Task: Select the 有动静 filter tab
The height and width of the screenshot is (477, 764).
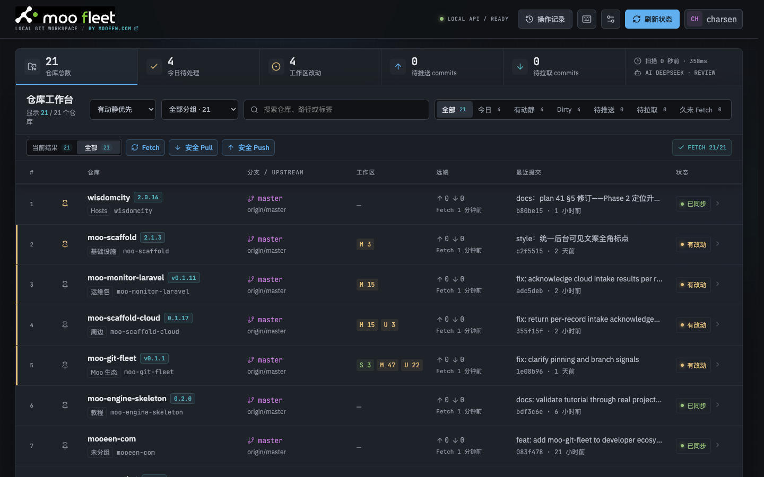Action: coord(529,110)
